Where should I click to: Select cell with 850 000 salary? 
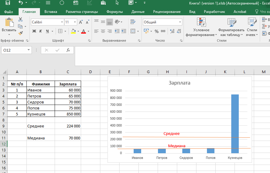coord(68,114)
